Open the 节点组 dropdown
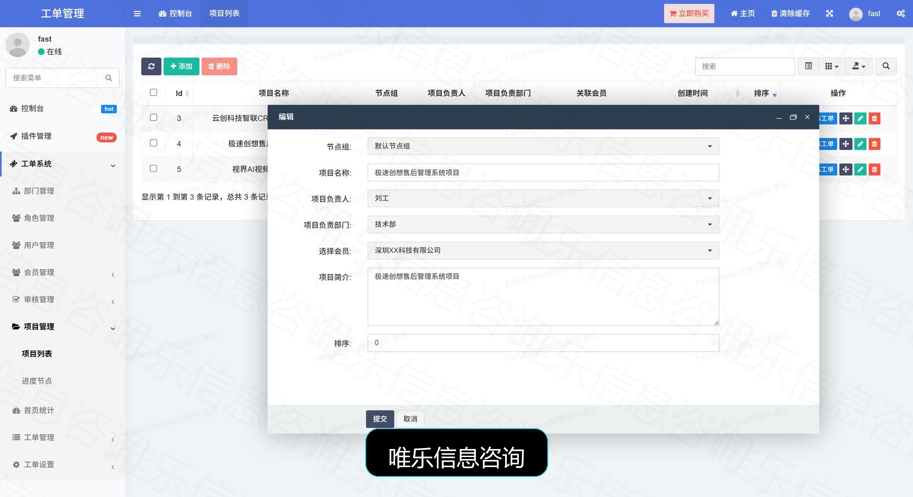The image size is (913, 497). pyautogui.click(x=543, y=146)
